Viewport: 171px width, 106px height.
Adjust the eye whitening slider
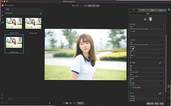(137, 72)
